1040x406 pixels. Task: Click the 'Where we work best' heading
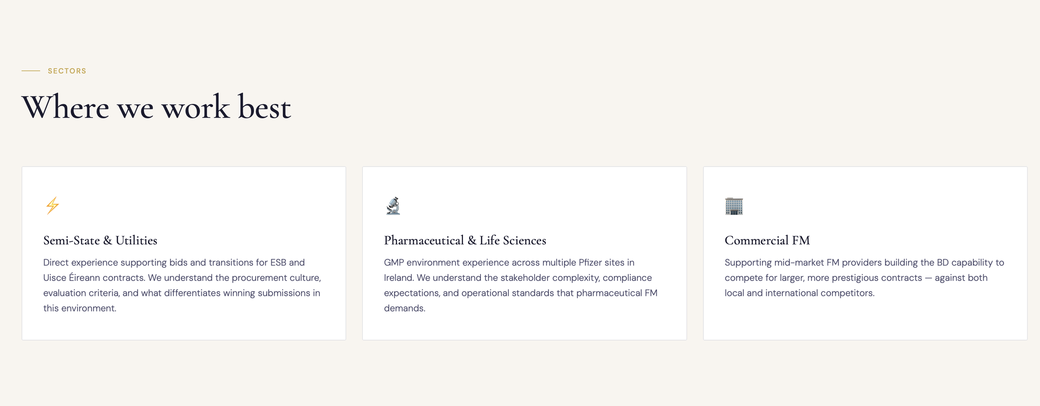[156, 107]
